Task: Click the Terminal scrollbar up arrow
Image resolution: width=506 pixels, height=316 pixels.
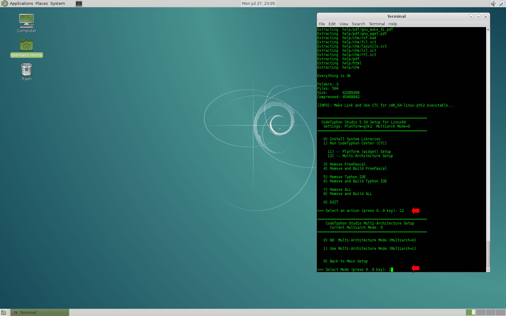Action: [x=488, y=29]
